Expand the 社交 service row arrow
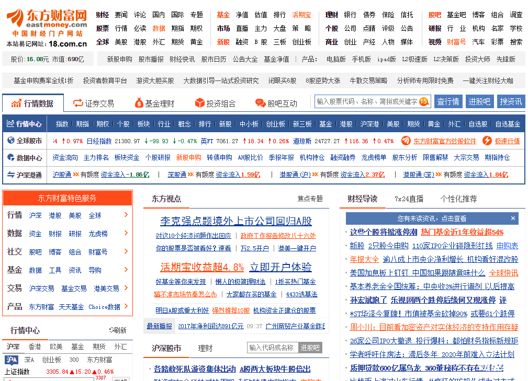The height and width of the screenshot is (381, 528). pyautogui.click(x=126, y=251)
